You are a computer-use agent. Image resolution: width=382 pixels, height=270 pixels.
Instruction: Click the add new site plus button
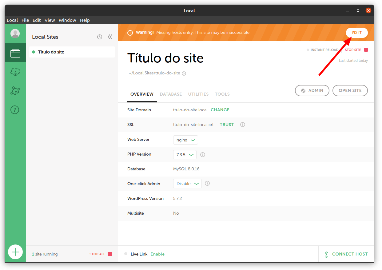pyautogui.click(x=15, y=252)
